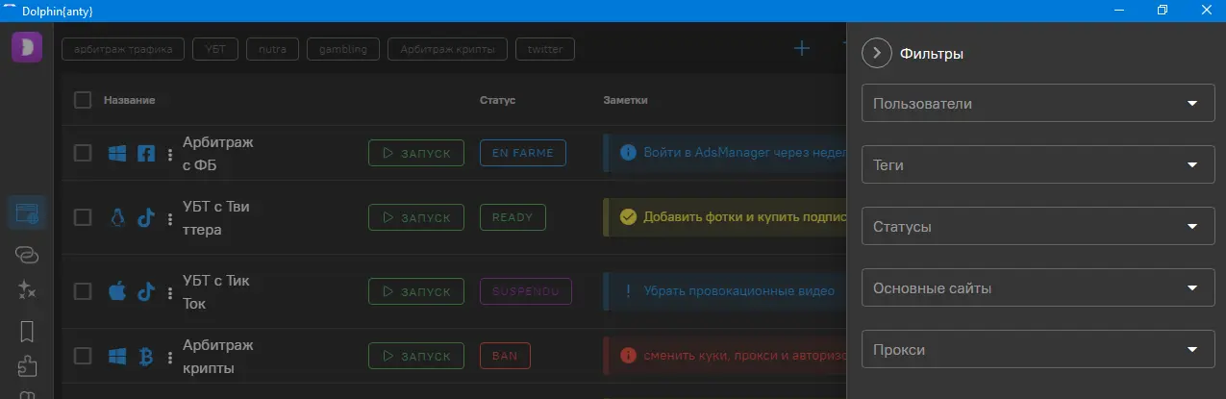Click the SUSPENDU status badge
Viewport: 1226px width, 399px height.
tap(526, 291)
